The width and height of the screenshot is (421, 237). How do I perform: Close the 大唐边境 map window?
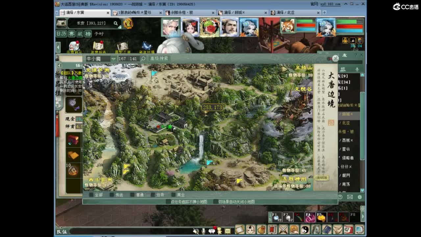click(335, 58)
